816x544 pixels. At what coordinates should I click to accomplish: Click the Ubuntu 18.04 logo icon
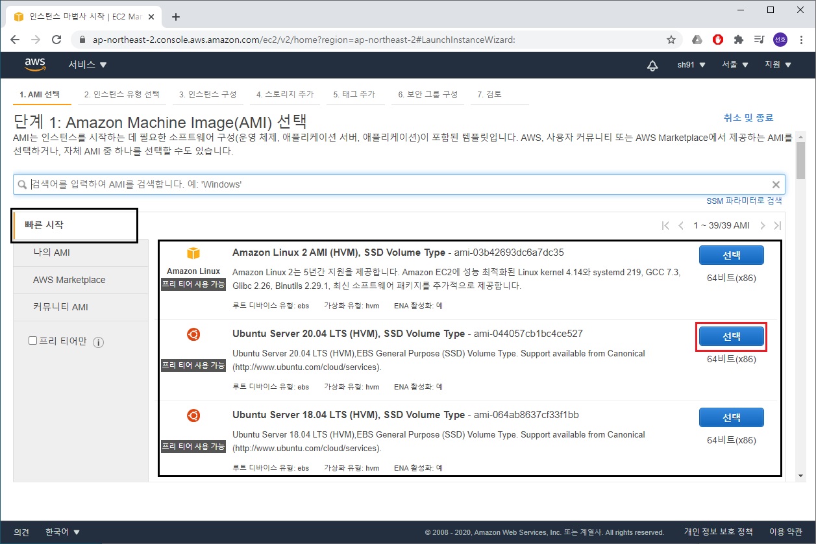[193, 415]
